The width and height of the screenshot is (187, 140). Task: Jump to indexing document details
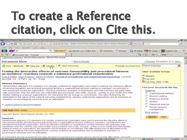click(x=23, y=104)
